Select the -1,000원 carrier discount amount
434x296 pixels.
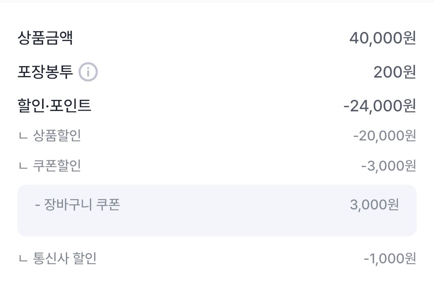pos(390,258)
